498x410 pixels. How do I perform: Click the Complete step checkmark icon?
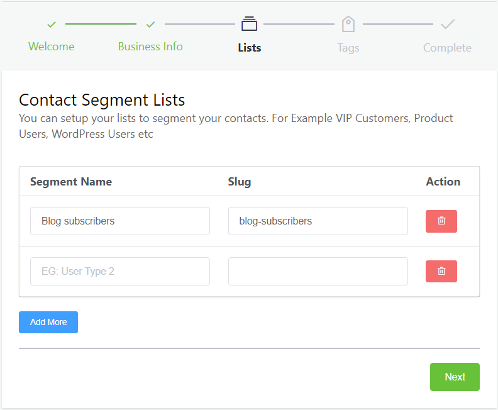point(447,25)
